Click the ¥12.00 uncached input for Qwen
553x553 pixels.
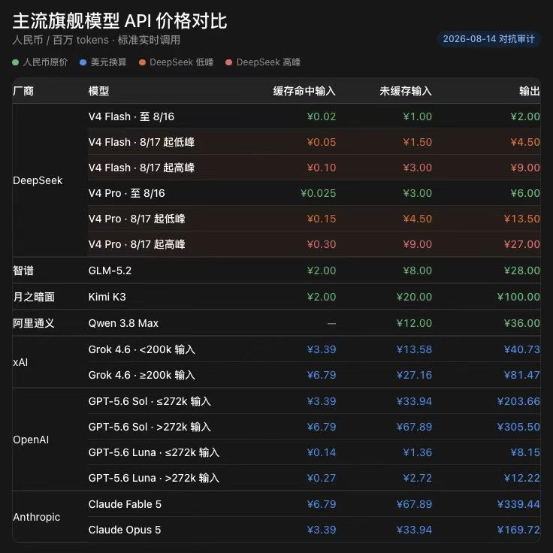(x=414, y=323)
